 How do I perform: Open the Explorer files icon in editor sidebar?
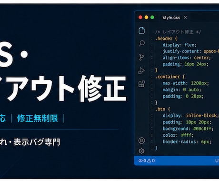[x=141, y=30]
